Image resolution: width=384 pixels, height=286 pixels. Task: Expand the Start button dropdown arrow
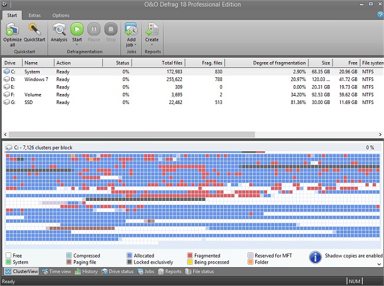point(77,44)
